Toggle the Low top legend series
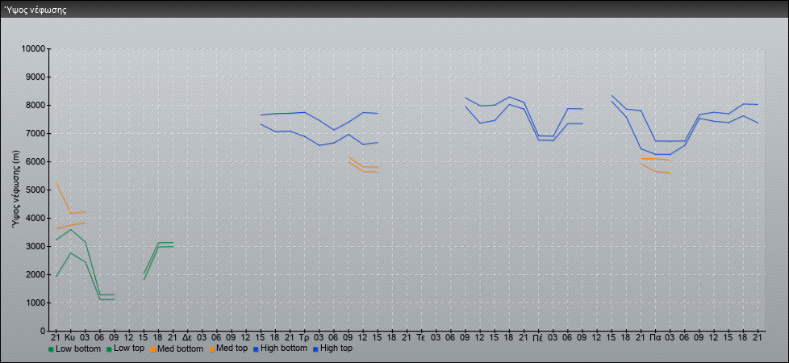The image size is (789, 363). point(124,348)
